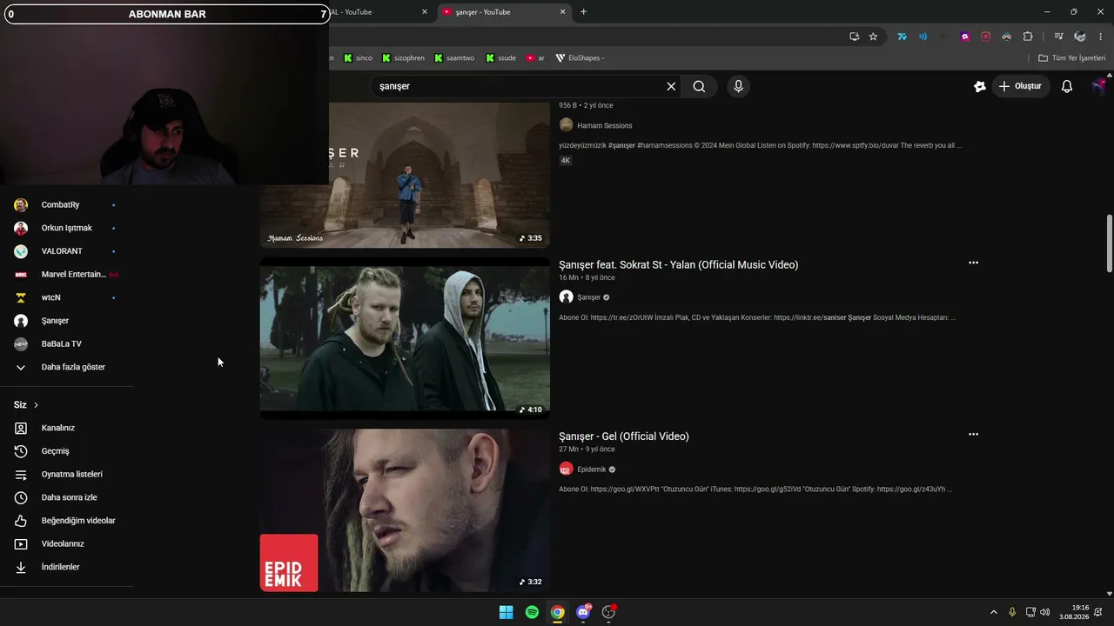Open the more options menu for Yalan video
The height and width of the screenshot is (626, 1114).
(973, 263)
